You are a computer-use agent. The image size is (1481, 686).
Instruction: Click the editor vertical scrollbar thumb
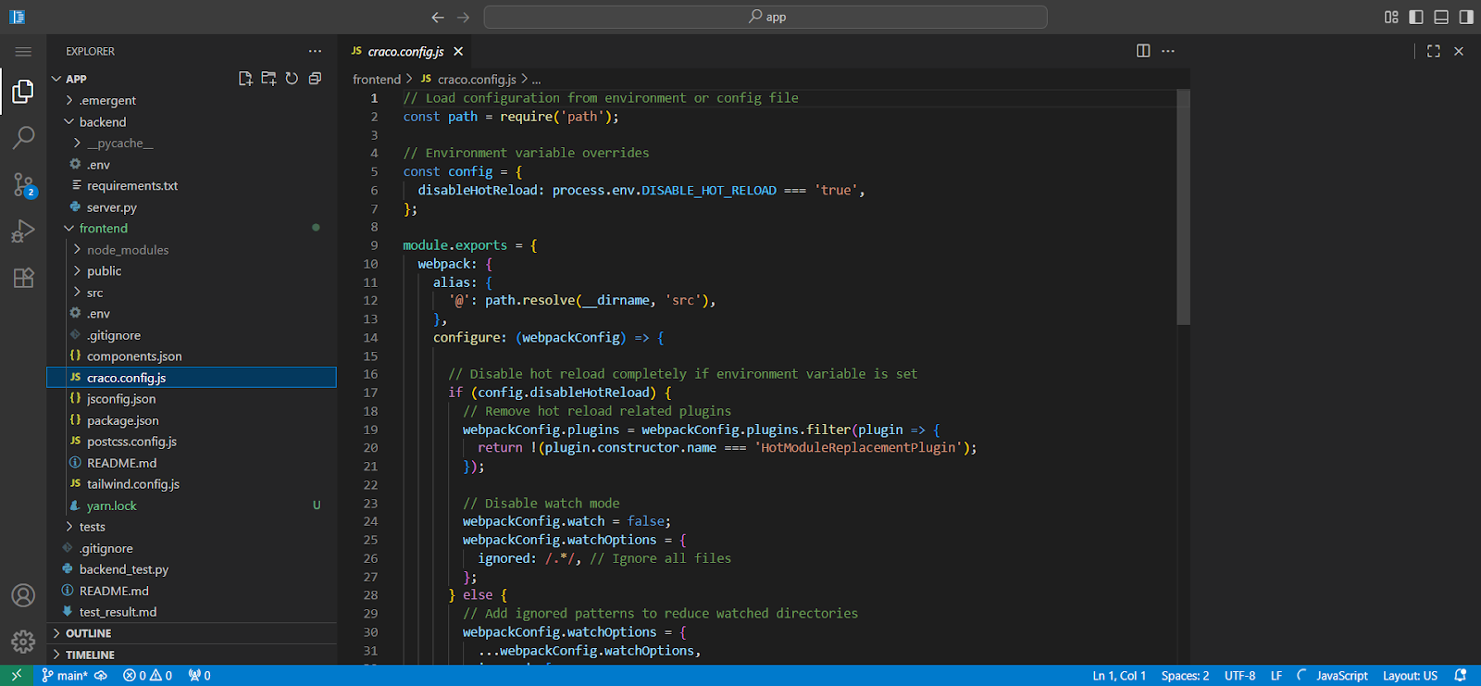tap(1183, 206)
